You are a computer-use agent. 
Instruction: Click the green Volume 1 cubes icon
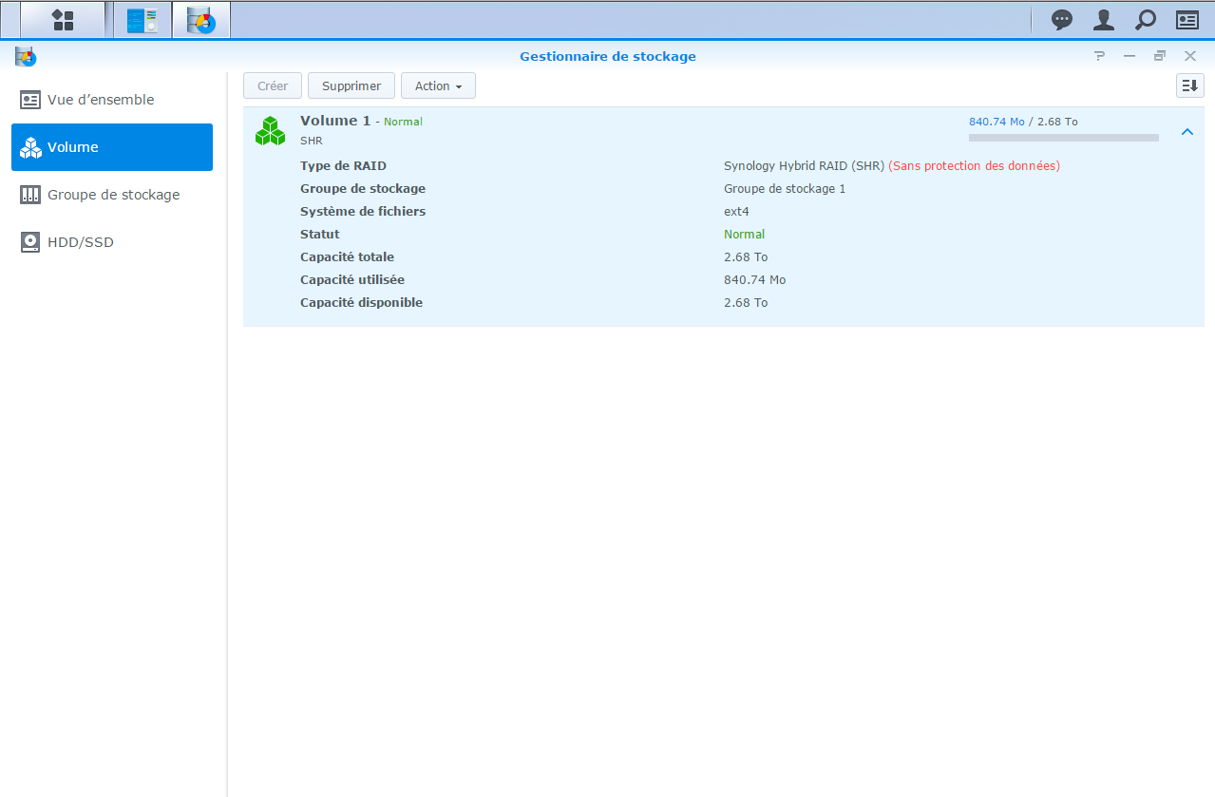click(x=271, y=131)
